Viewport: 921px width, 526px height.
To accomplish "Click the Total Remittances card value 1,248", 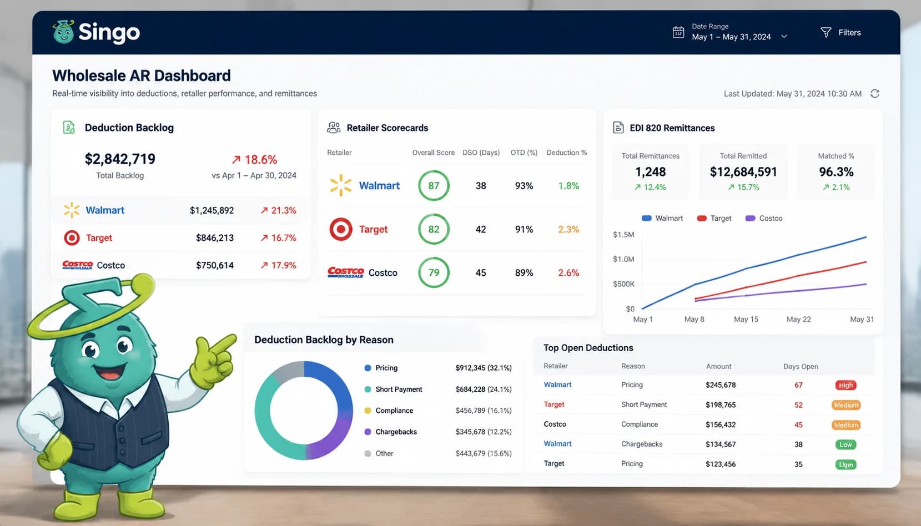I will pos(650,172).
